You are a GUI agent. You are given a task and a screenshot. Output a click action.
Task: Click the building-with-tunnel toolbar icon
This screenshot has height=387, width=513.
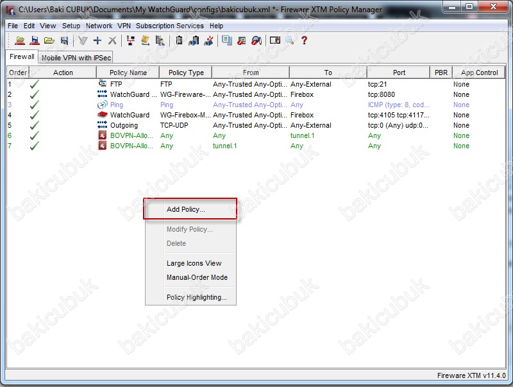coord(194,40)
